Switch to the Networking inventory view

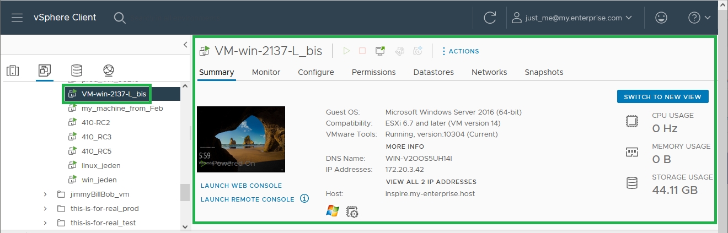point(109,71)
